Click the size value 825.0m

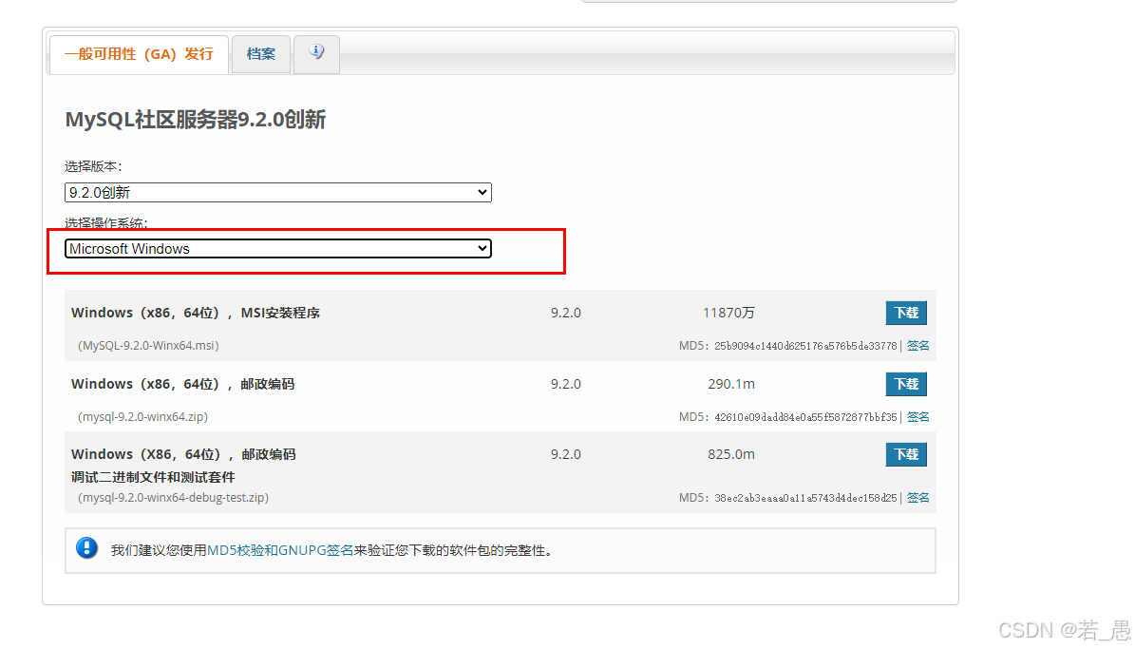[731, 454]
